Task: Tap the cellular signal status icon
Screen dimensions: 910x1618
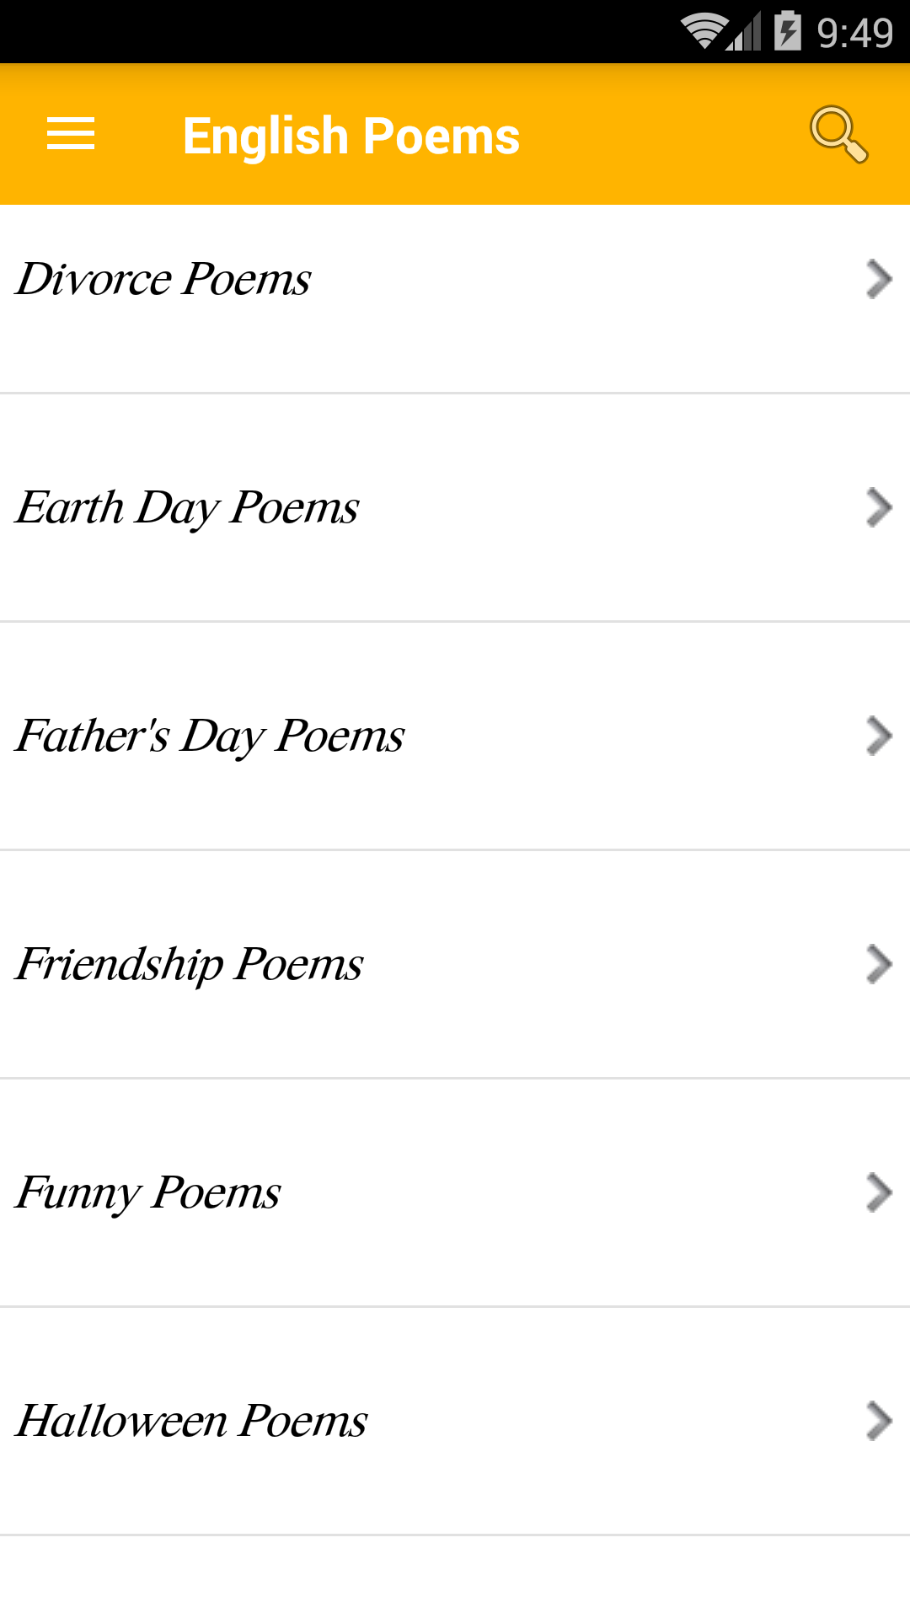Action: [x=744, y=32]
